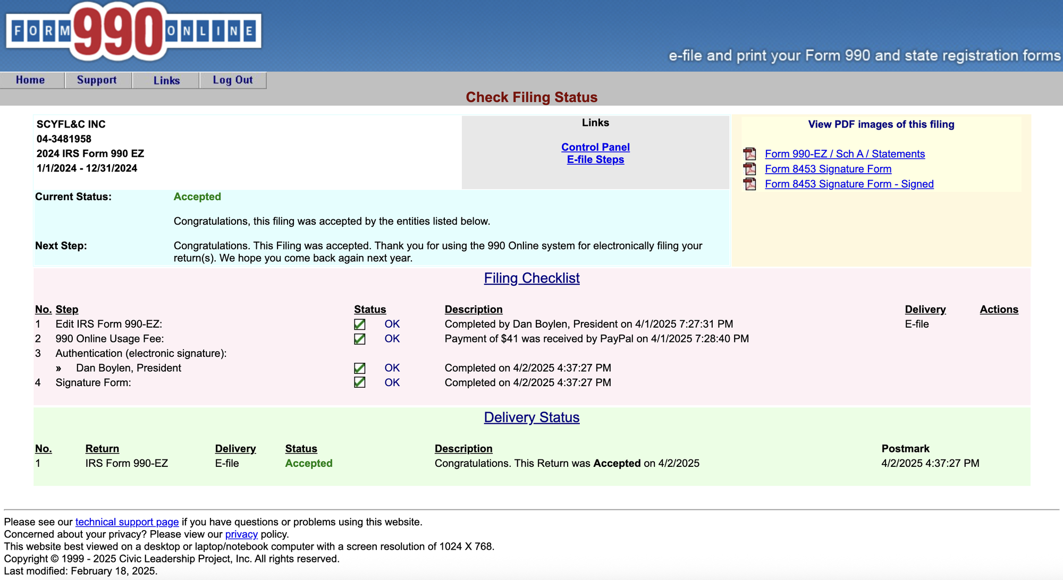Image resolution: width=1063 pixels, height=580 pixels.
Task: Click the Form 990 Online logo
Action: (133, 32)
